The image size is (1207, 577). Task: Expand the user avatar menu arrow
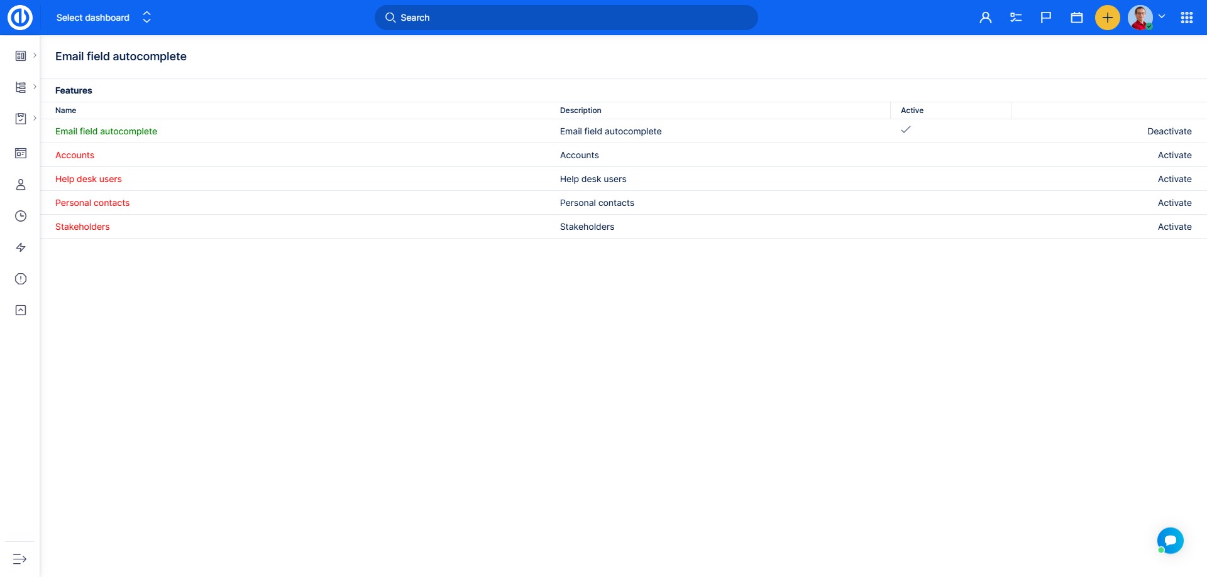[x=1162, y=17]
